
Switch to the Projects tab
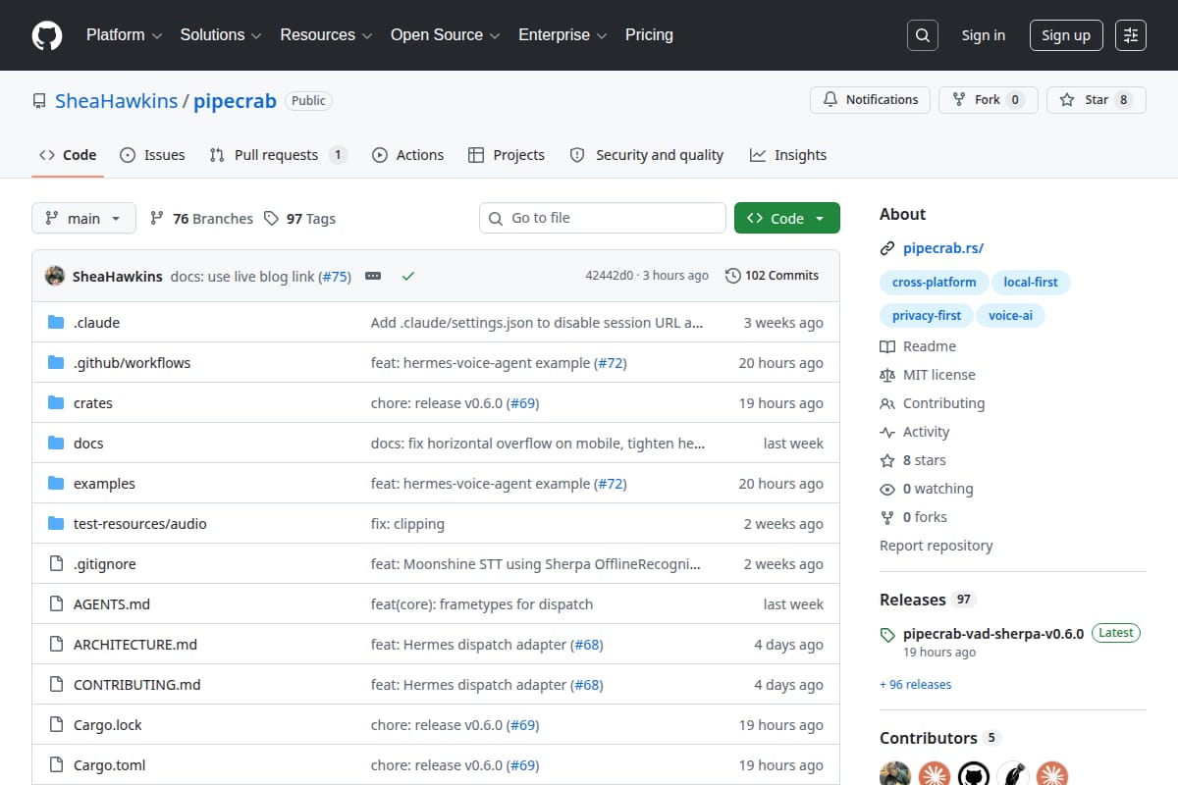(507, 155)
